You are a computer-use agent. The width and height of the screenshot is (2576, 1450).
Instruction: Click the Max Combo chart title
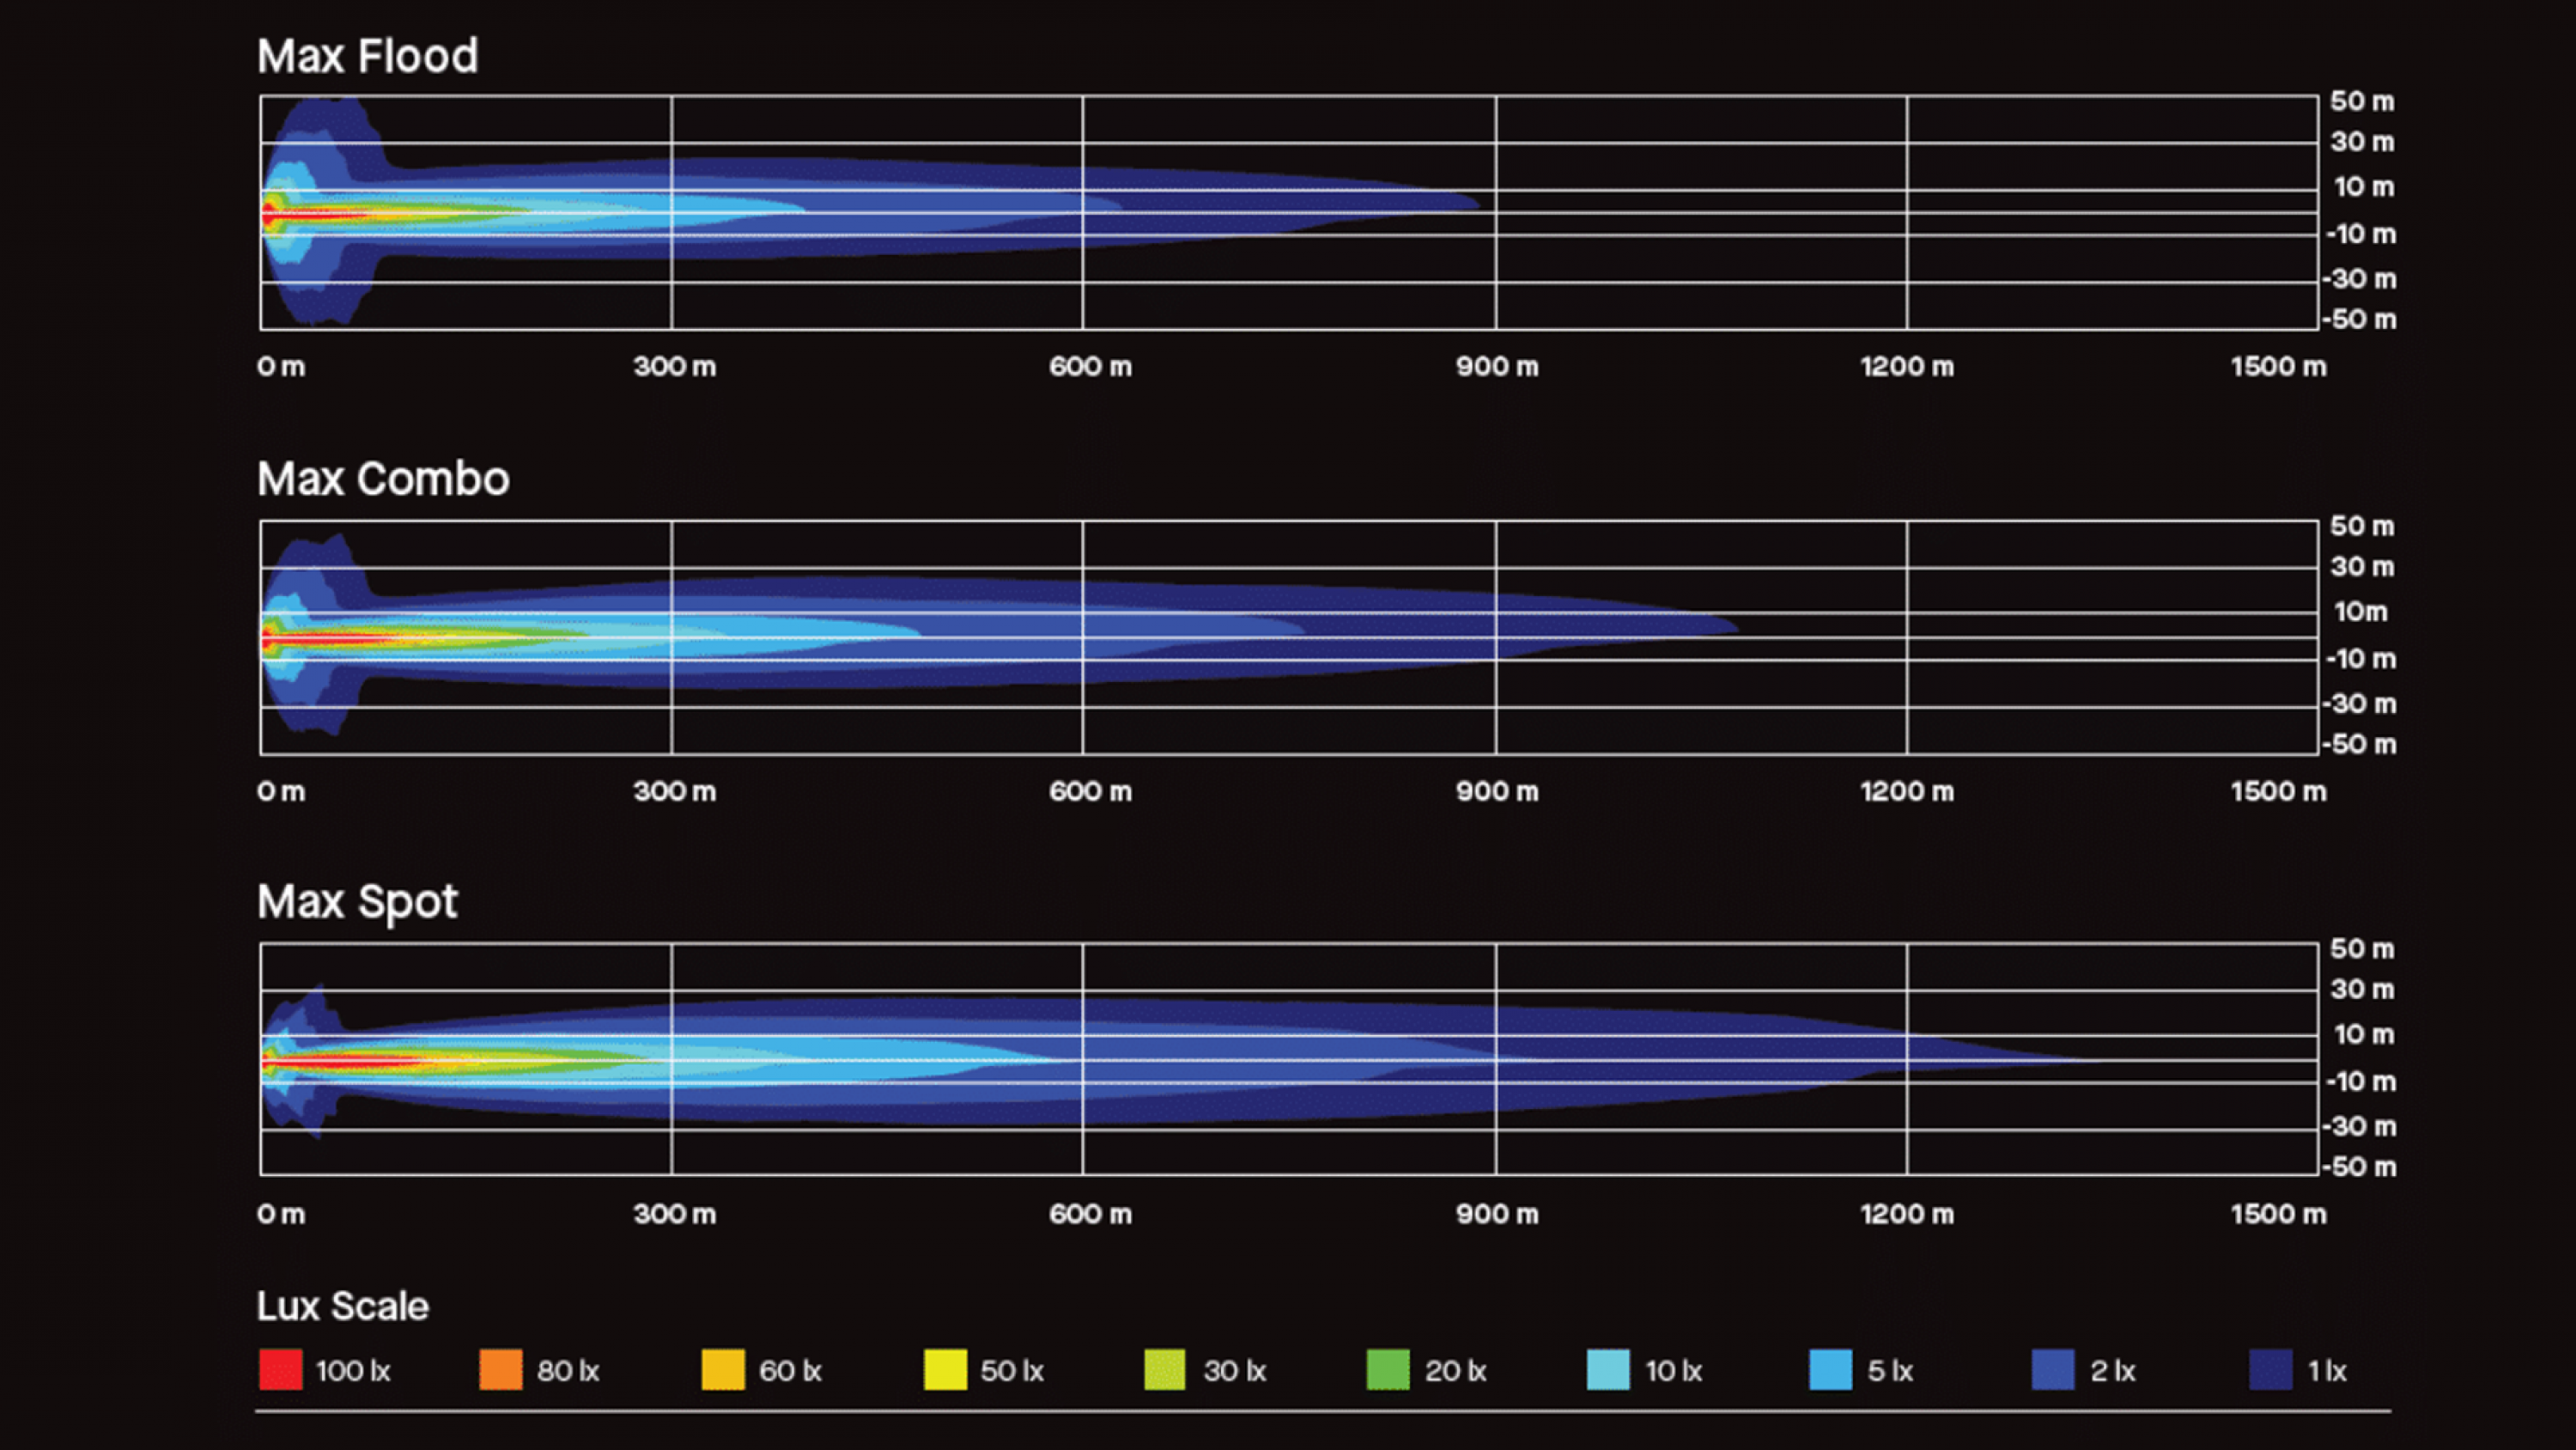coord(383,479)
